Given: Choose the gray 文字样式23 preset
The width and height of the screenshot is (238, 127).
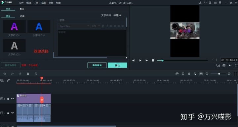Looking at the screenshot, I should coord(14,46).
